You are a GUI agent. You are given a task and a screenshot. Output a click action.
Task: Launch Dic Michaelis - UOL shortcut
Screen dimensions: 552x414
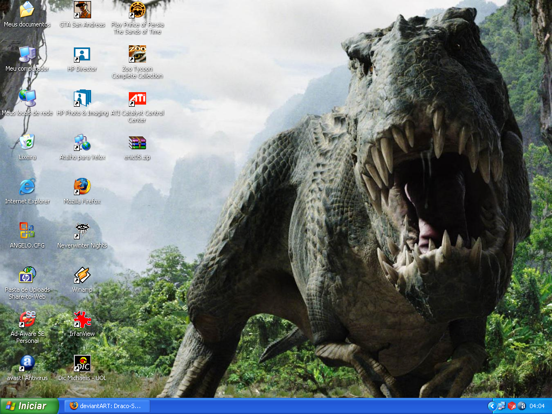pyautogui.click(x=82, y=363)
